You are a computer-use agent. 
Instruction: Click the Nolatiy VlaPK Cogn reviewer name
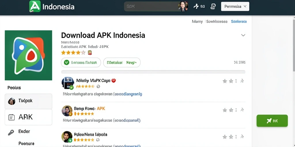[93, 80]
